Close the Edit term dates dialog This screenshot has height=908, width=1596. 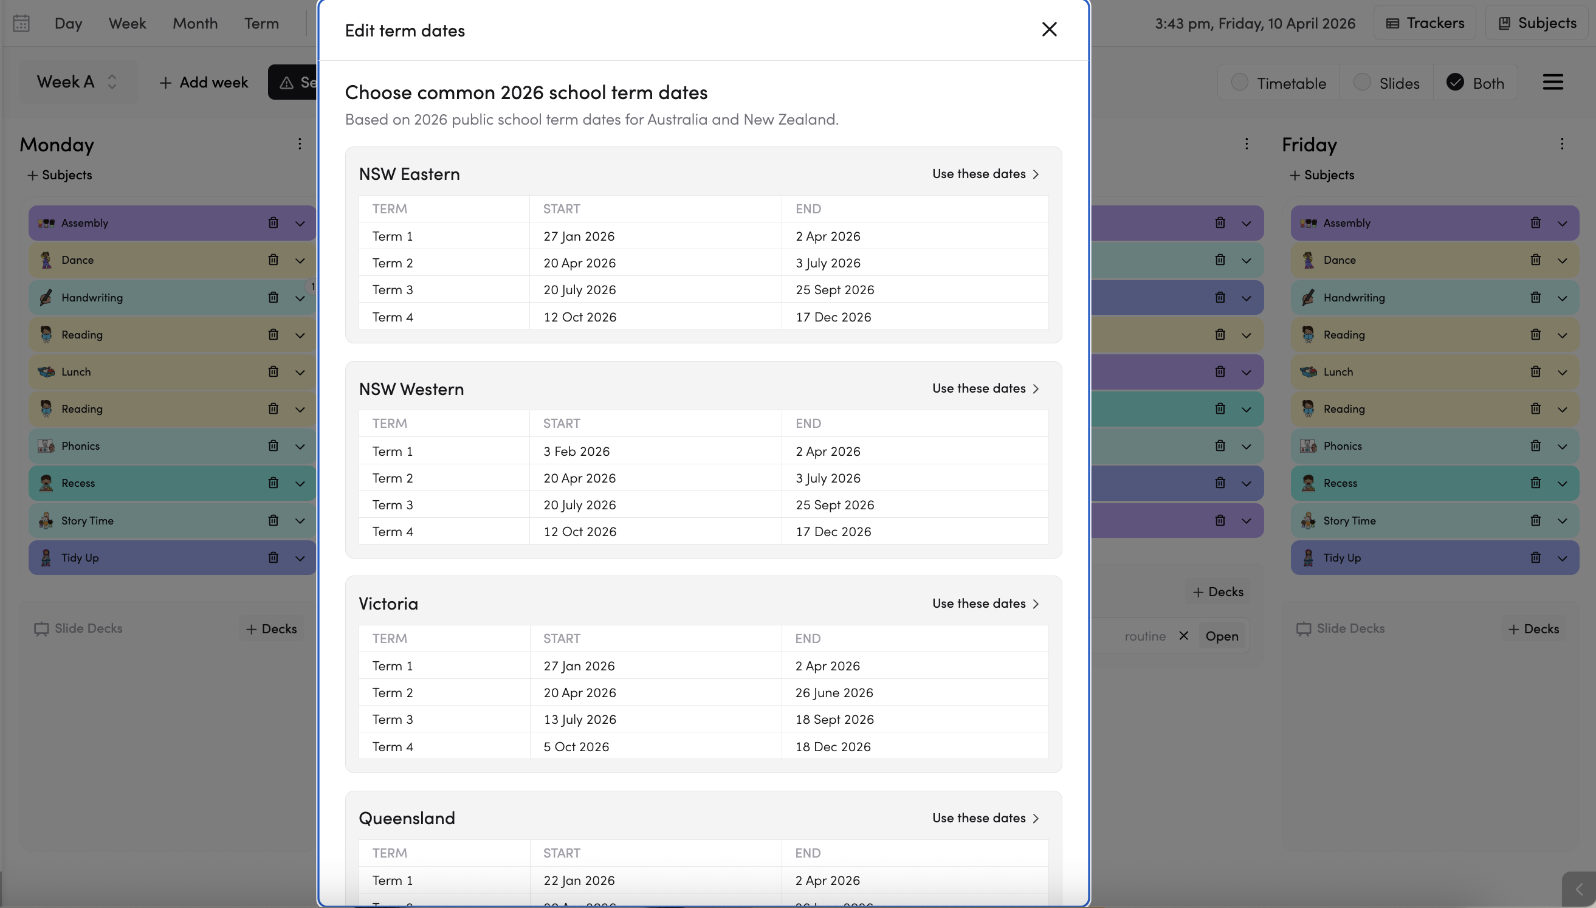1049,29
